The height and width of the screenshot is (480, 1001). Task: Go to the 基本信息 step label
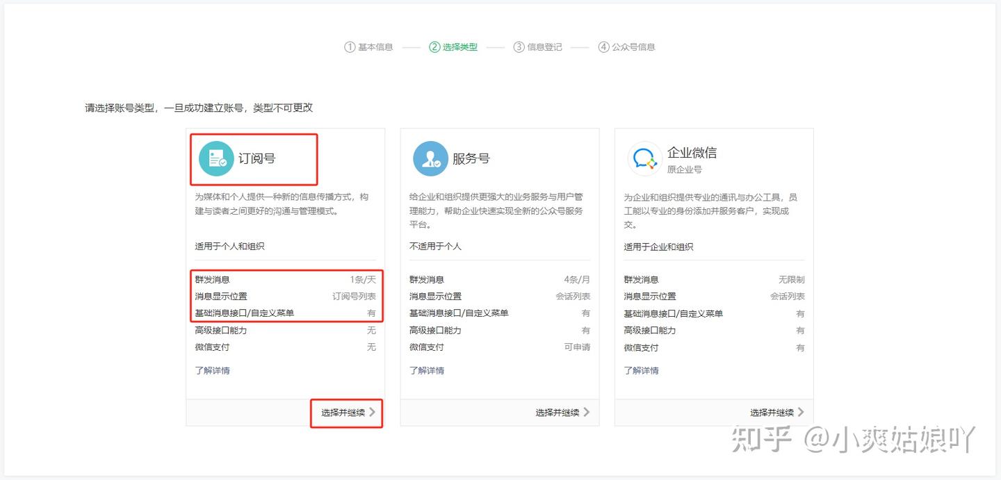pos(375,47)
